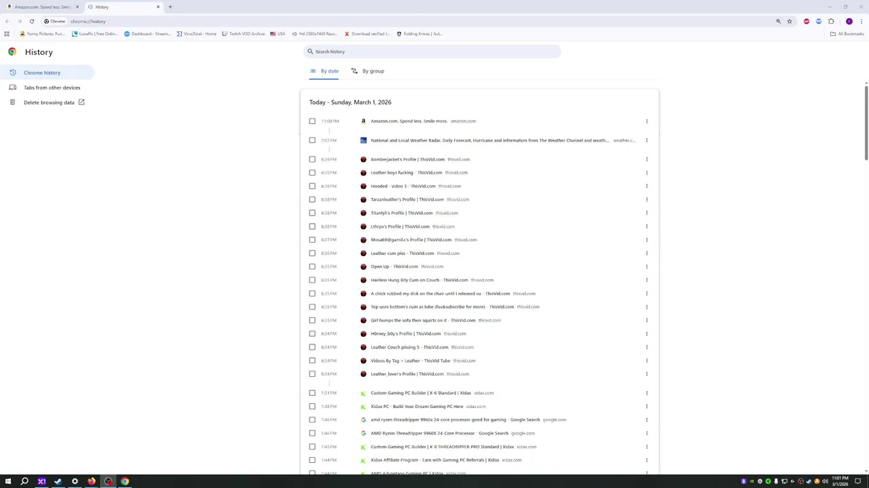Click the page vertical scrollbar thumb
Image resolution: width=869 pixels, height=488 pixels.
point(866,123)
